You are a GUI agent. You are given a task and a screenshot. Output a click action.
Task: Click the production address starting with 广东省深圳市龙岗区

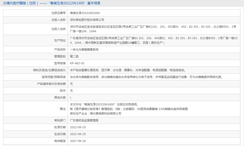click(154, 40)
